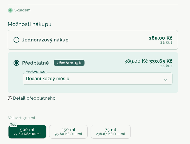Click the green Skladem stock indicator icon

[x=10, y=10]
